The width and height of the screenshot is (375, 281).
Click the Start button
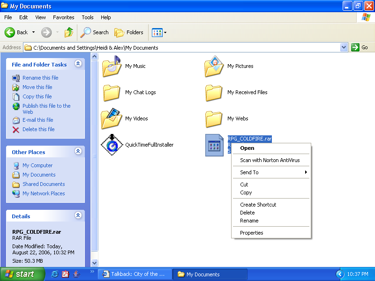tap(22, 274)
